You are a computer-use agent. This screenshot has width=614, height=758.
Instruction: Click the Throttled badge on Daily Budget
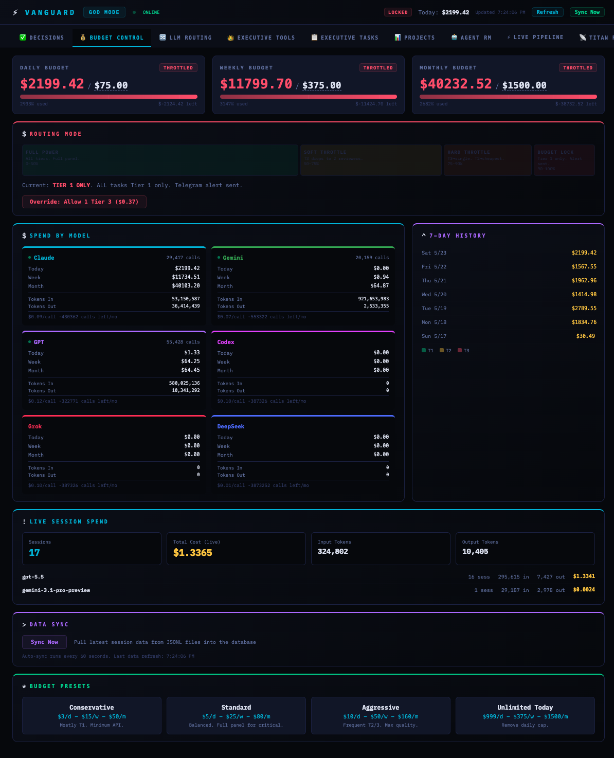coord(178,68)
